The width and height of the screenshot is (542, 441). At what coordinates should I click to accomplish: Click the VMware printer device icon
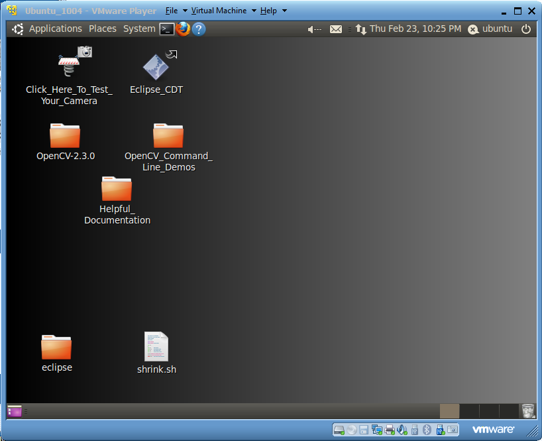pyautogui.click(x=390, y=430)
